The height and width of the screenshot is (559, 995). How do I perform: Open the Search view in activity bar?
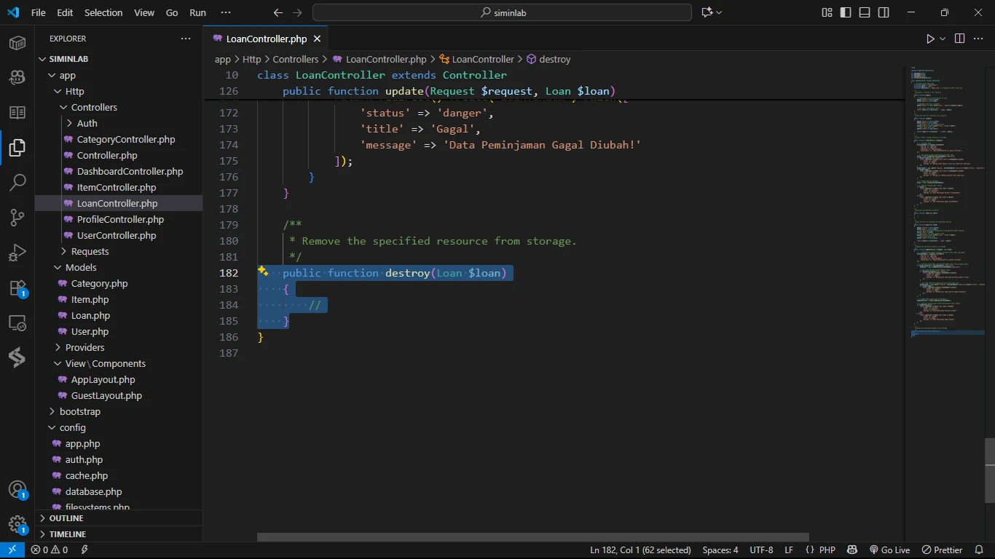coord(17,183)
